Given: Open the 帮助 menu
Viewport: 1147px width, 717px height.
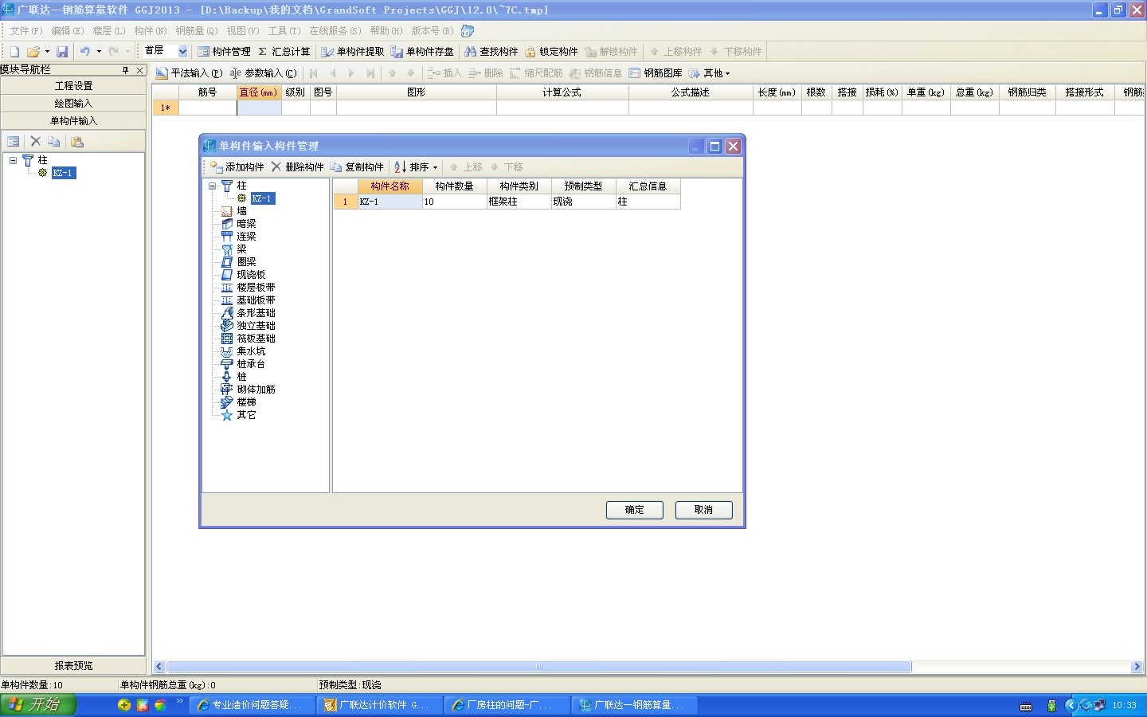Looking at the screenshot, I should (386, 31).
